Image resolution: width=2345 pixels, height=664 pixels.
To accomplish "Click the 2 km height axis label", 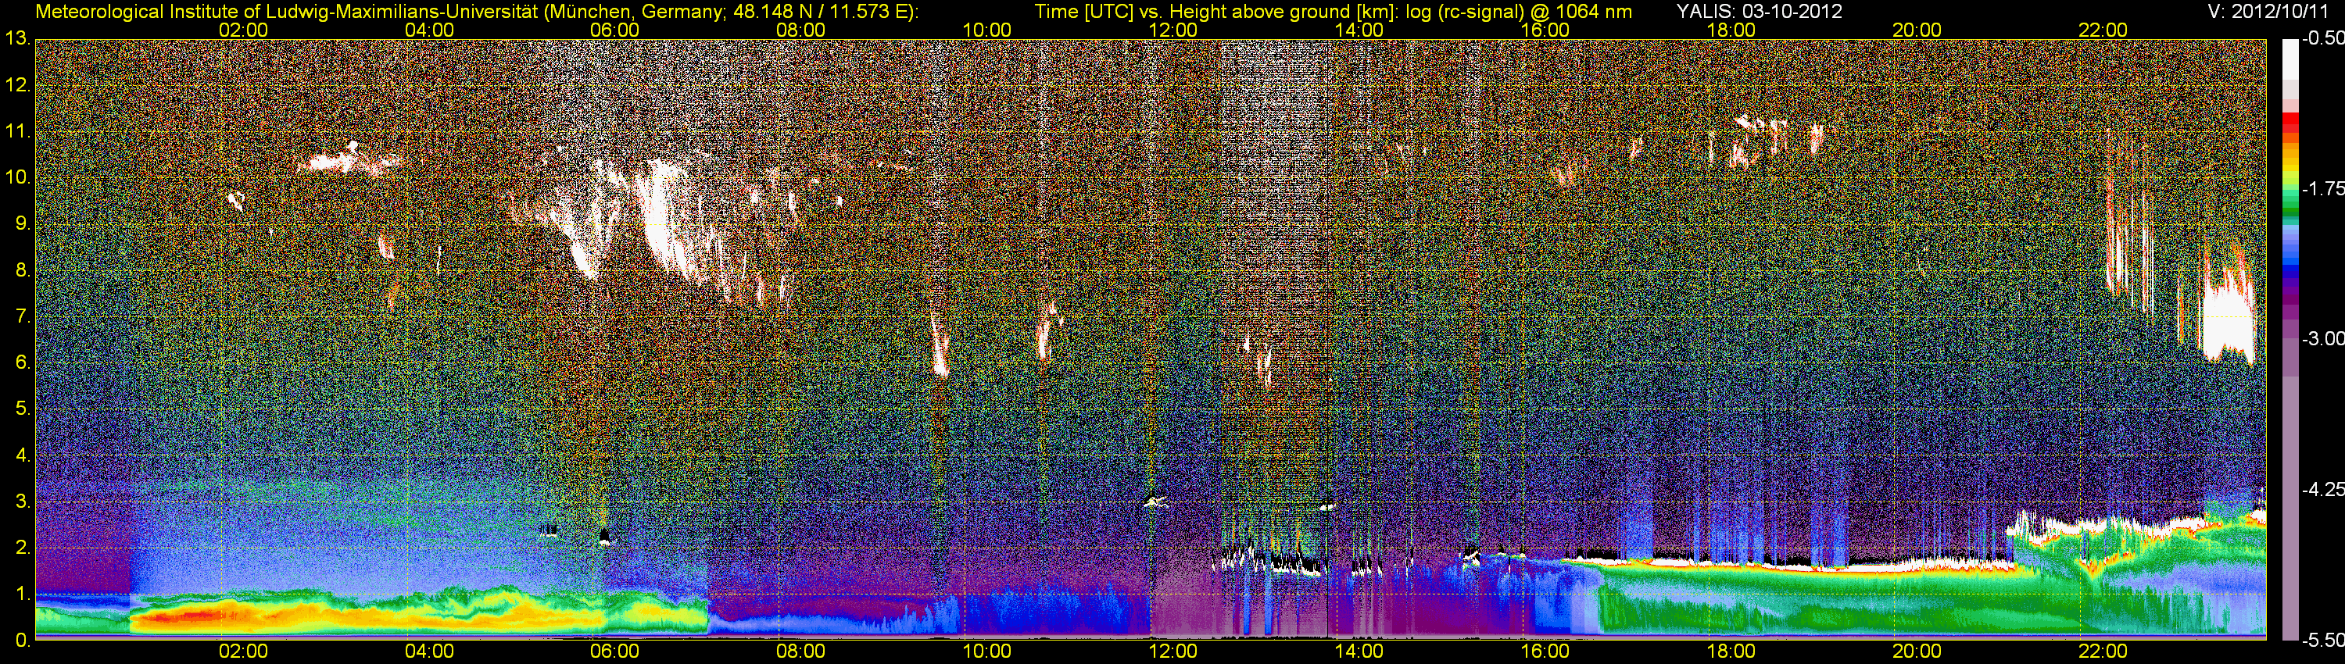I will pyautogui.click(x=21, y=548).
